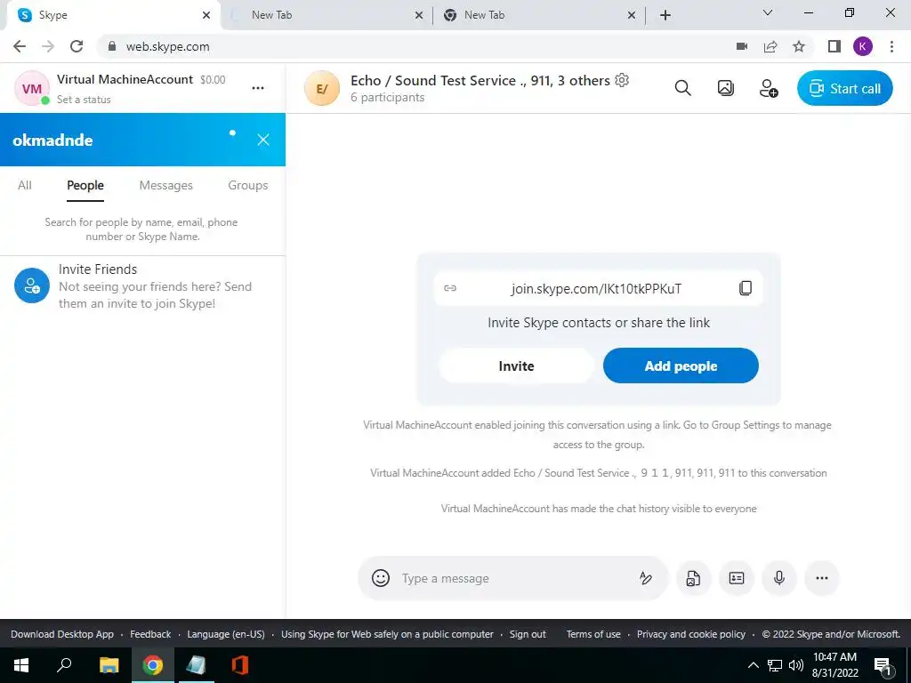Viewport: 911px width, 683px height.
Task: Open the chat gallery icon
Action: 726,88
